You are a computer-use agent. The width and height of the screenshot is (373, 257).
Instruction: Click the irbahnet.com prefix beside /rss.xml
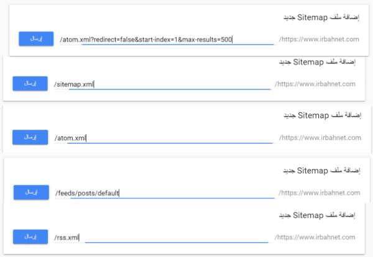click(x=315, y=237)
